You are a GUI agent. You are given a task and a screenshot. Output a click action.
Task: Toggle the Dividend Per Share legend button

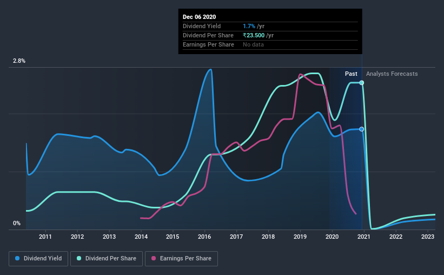point(107,259)
